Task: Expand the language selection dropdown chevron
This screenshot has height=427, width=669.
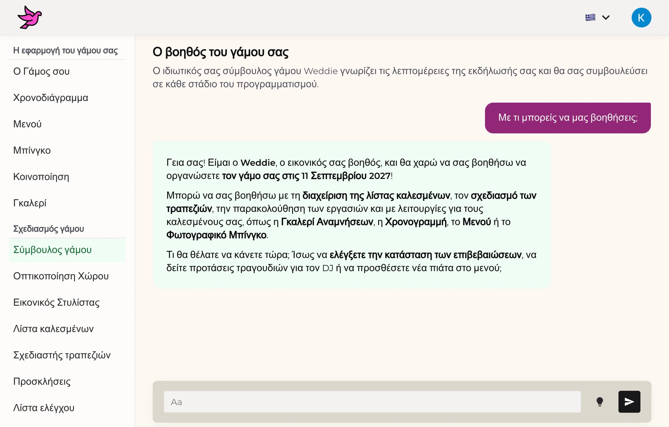Action: click(x=606, y=18)
